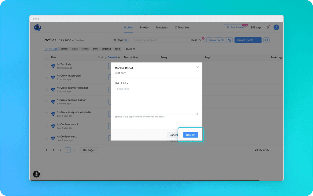Click the Enter links text area

click(156, 100)
